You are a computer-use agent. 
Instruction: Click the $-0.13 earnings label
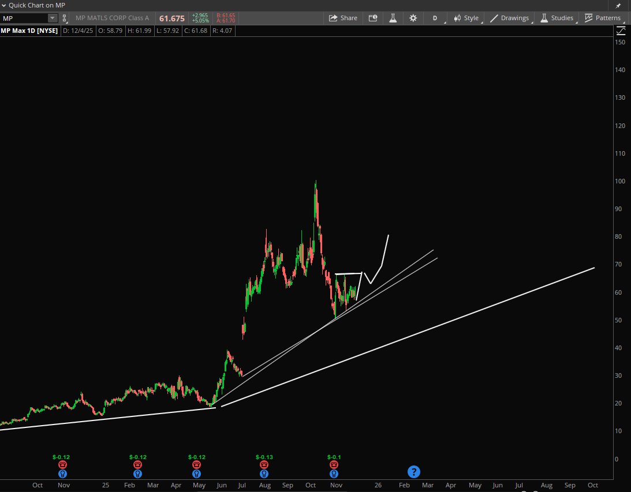click(264, 457)
